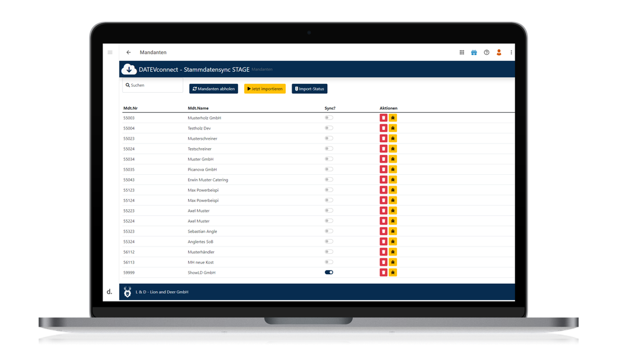Image resolution: width=617 pixels, height=355 pixels.
Task: Click the cloud download icon beside DATEVconnect
Action: coord(129,69)
